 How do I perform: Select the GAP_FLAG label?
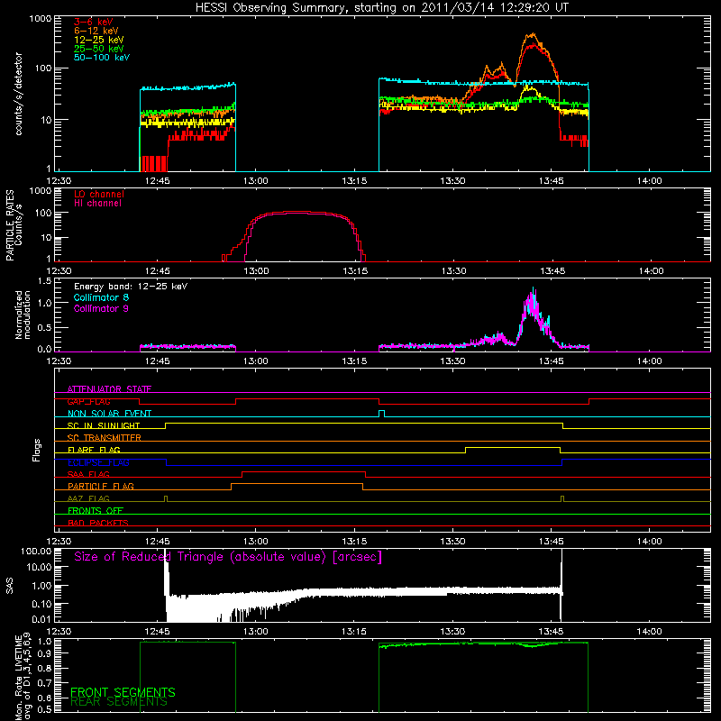point(88,401)
